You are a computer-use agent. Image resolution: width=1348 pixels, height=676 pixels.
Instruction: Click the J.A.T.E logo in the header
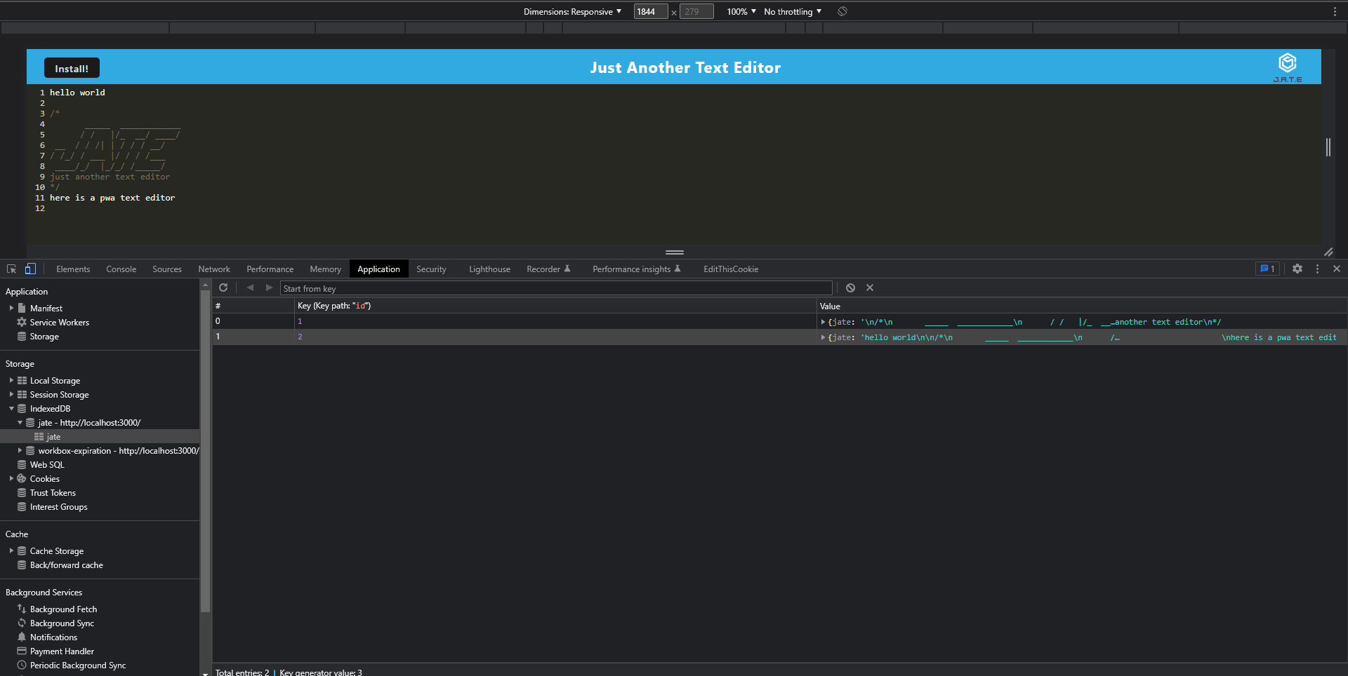pos(1287,64)
